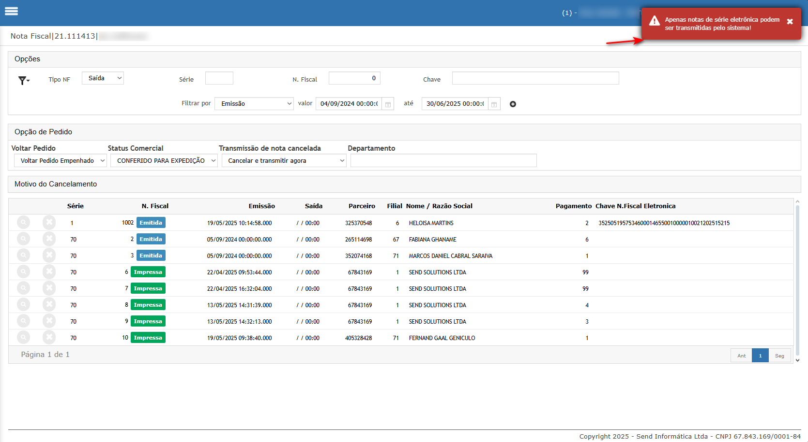Click the até end date field
Viewport: 808px width, 442px height.
[455, 104]
